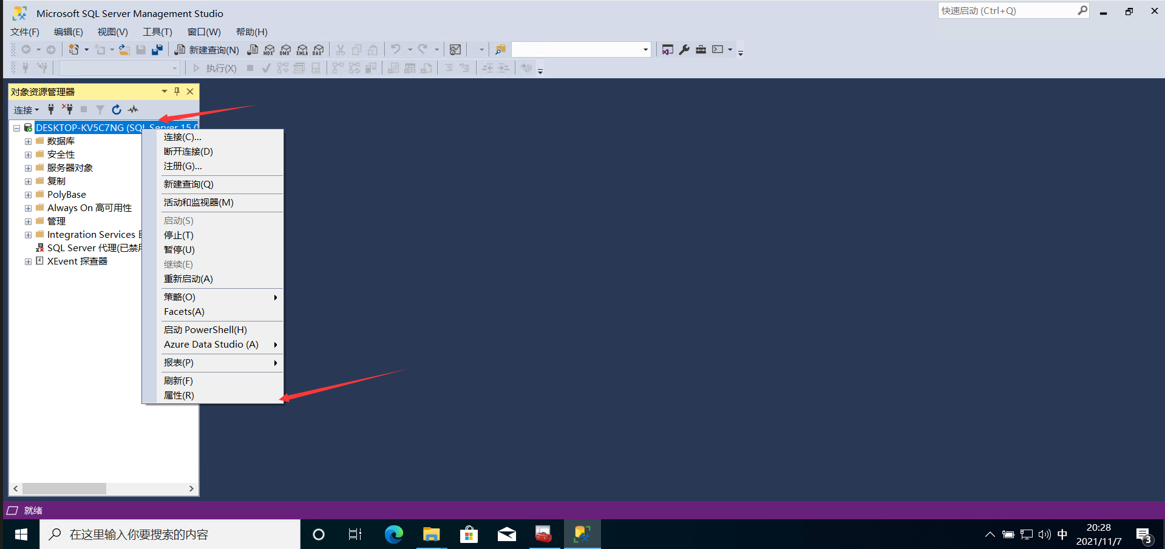Open the Mail app from taskbar
This screenshot has width=1165, height=549.
pos(506,534)
